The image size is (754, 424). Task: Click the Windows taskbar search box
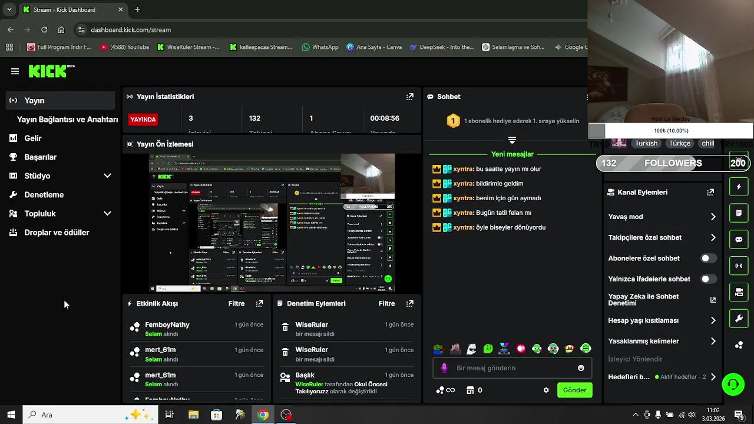[x=90, y=415]
